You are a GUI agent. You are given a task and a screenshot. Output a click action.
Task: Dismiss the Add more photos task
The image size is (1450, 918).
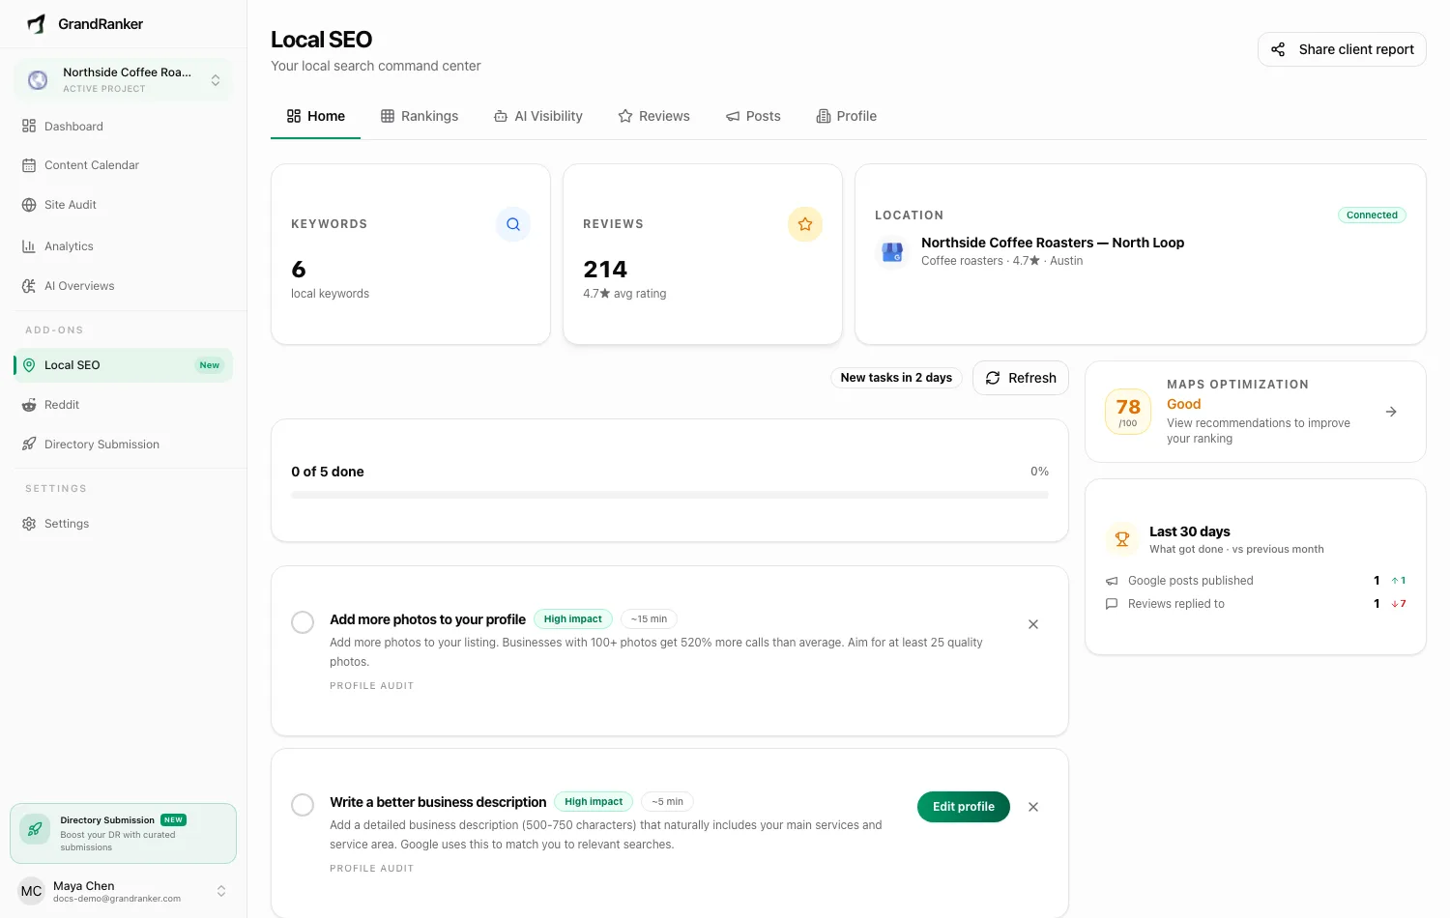coord(1033,624)
